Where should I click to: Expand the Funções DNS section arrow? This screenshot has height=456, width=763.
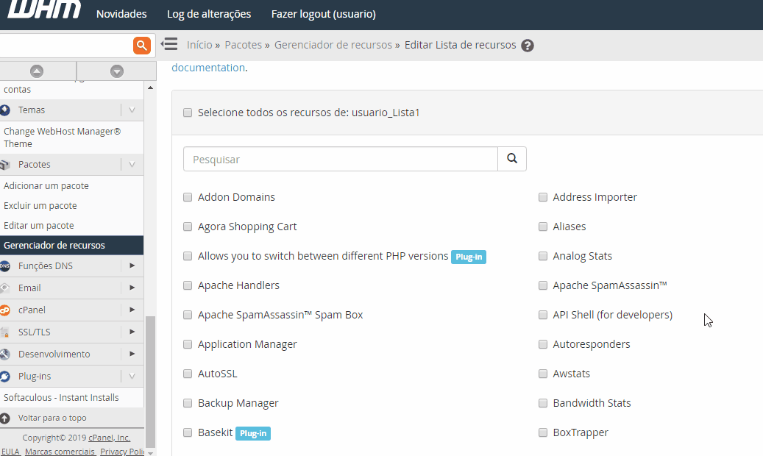[x=132, y=266]
